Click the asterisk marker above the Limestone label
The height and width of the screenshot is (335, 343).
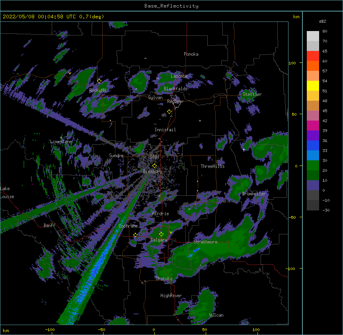[x=61, y=137]
